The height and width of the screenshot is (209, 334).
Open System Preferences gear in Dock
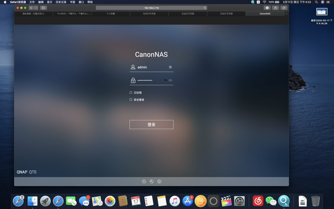239,201
